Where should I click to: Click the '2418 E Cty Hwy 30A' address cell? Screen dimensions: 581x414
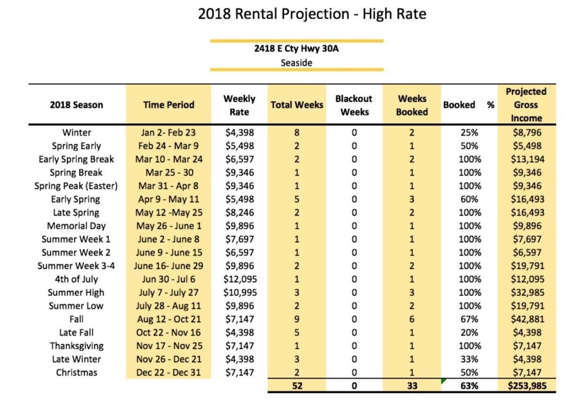click(296, 49)
